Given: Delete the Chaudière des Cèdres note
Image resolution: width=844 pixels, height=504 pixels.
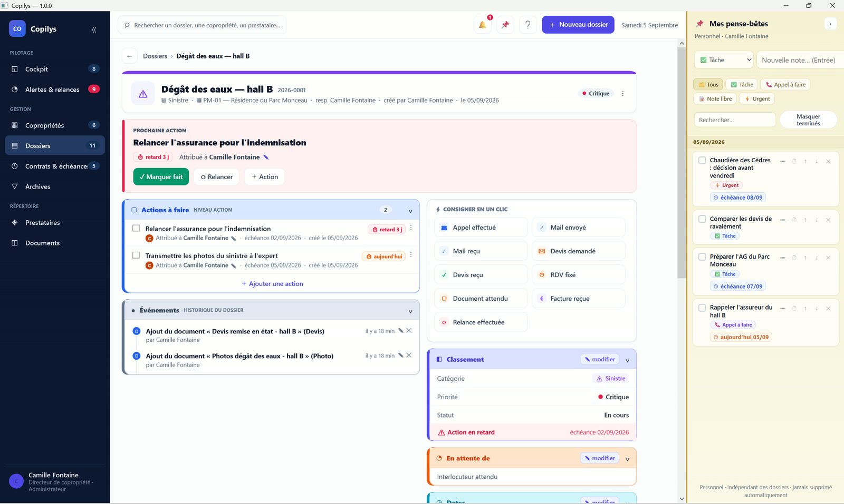Looking at the screenshot, I should 828,161.
